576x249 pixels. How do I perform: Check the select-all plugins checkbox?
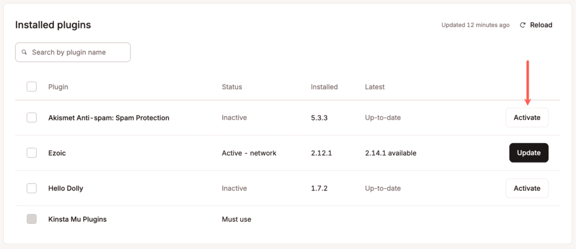[x=32, y=87]
